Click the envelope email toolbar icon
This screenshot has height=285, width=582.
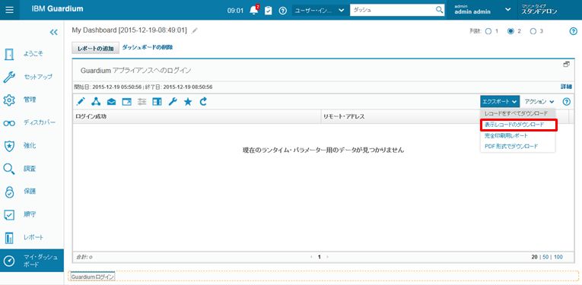[x=111, y=102]
